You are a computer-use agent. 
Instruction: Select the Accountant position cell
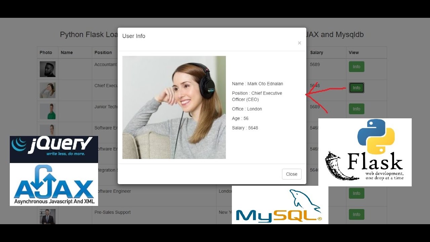(x=105, y=65)
